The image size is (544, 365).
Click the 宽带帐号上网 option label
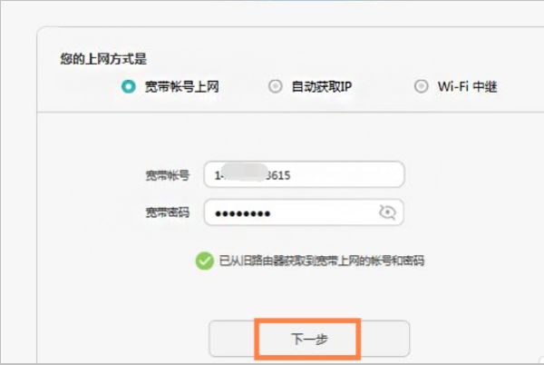[x=182, y=86]
